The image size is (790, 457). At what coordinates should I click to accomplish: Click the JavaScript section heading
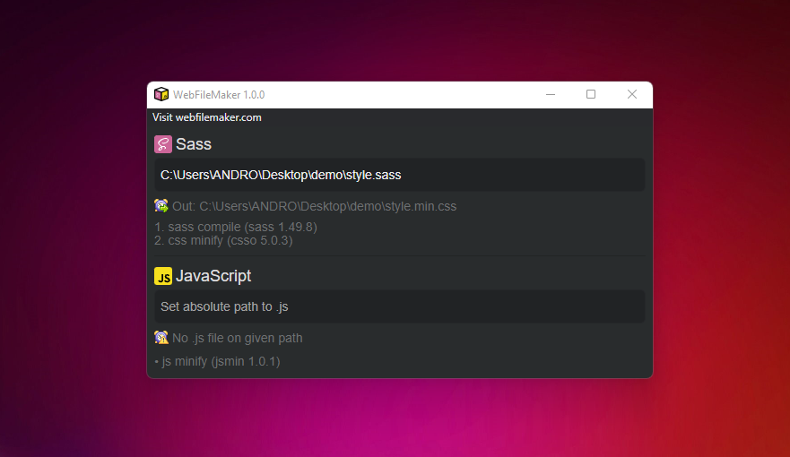coord(213,276)
